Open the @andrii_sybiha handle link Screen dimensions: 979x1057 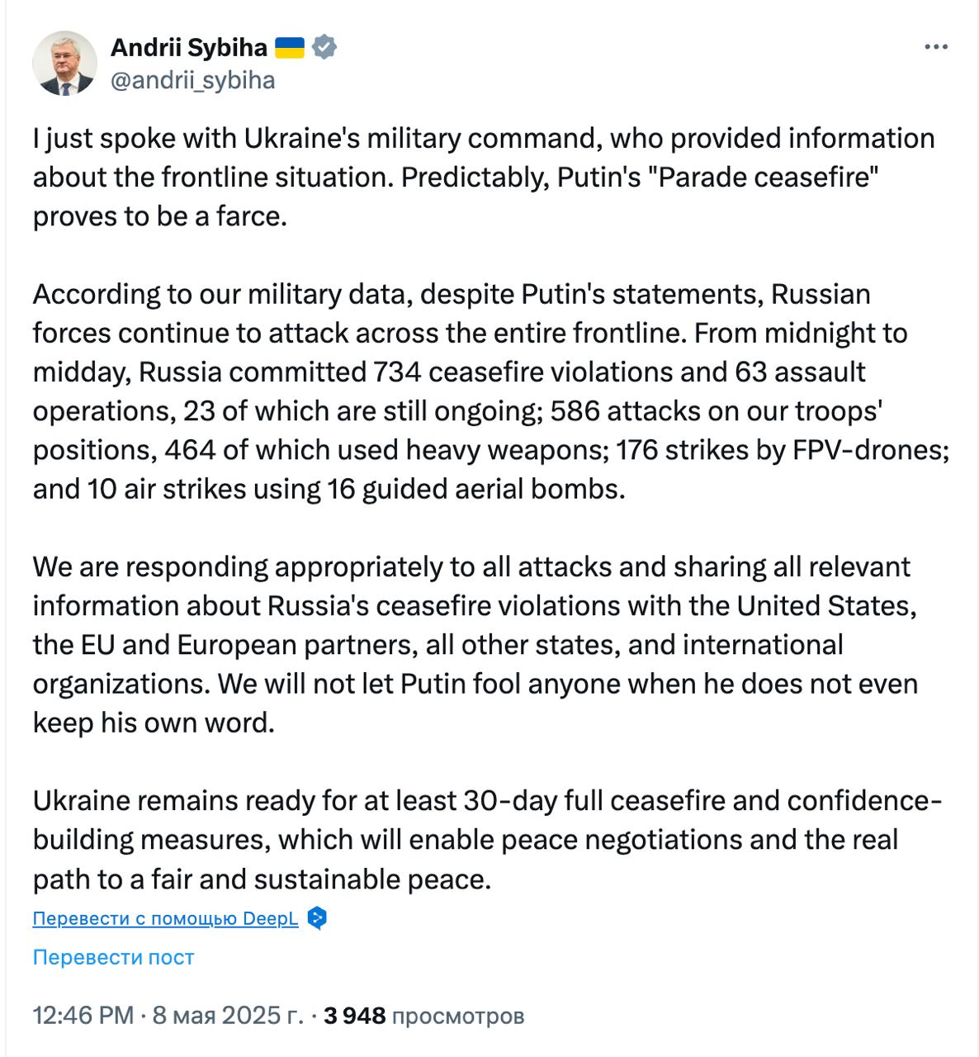tap(192, 80)
